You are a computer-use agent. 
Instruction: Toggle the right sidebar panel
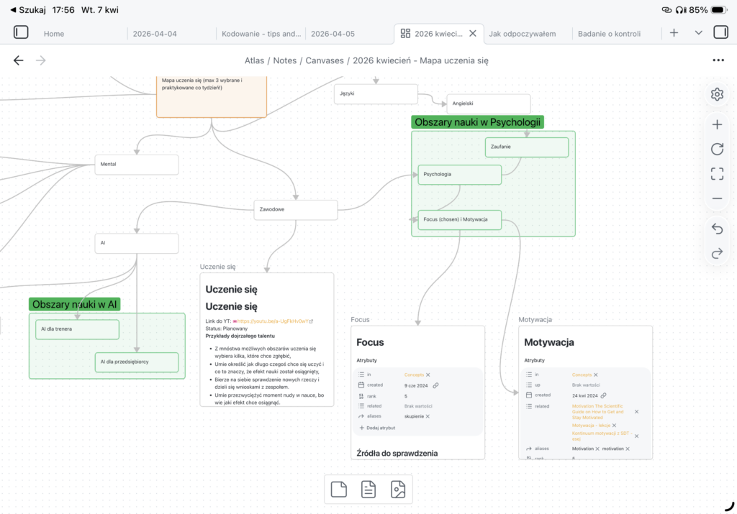tap(720, 32)
